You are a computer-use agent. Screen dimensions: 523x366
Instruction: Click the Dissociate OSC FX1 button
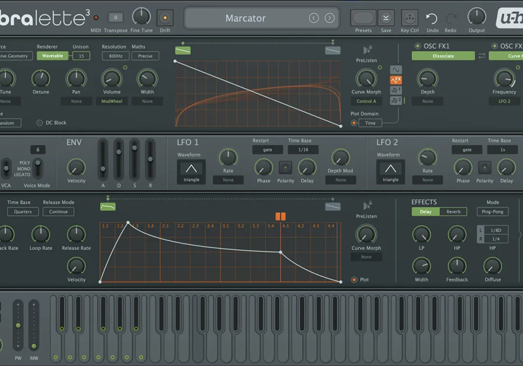tap(443, 56)
